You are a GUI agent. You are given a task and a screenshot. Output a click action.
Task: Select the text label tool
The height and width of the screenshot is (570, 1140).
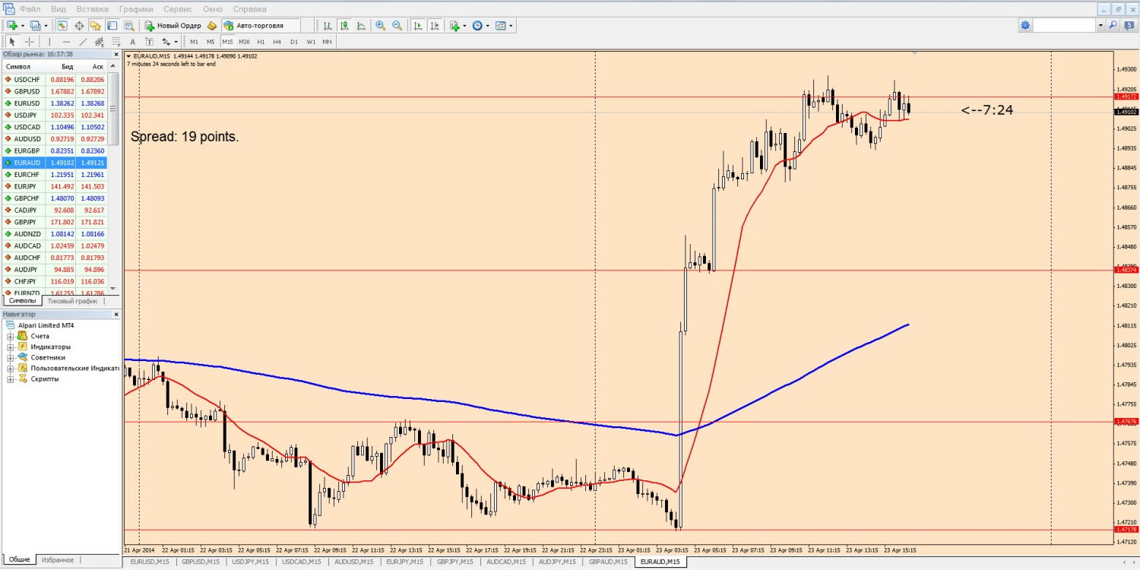(x=149, y=42)
